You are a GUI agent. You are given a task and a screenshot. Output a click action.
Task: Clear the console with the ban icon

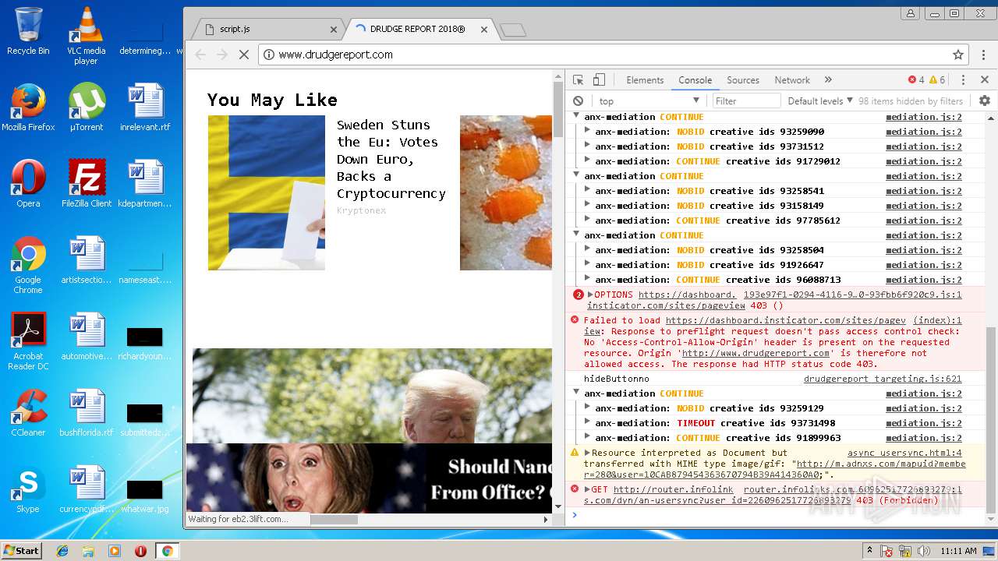click(578, 101)
